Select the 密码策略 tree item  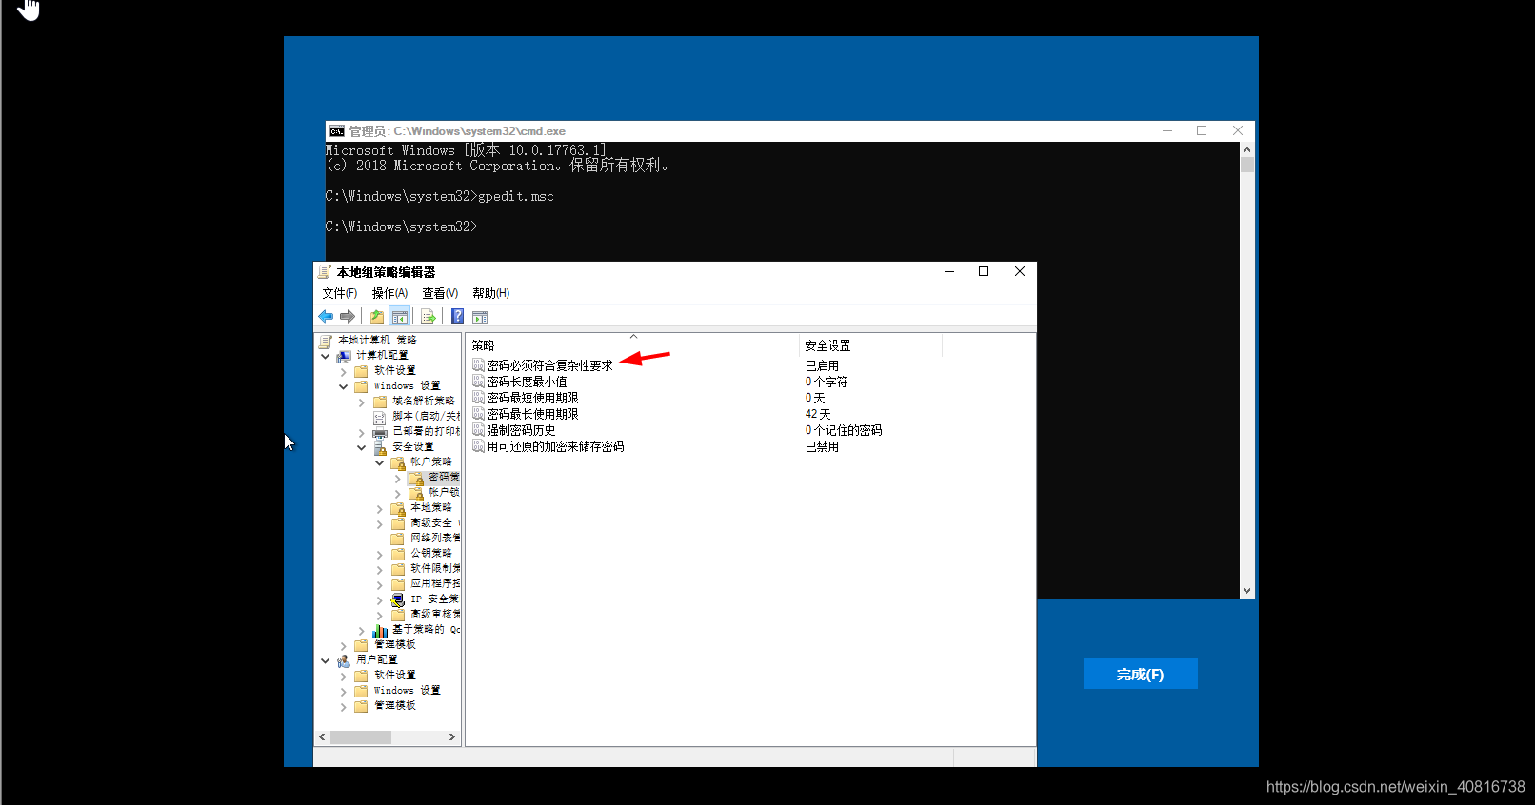(x=444, y=478)
